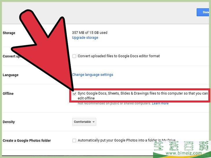Expand the Comfortable density dropdown
The height and width of the screenshot is (158, 211).
(84, 122)
